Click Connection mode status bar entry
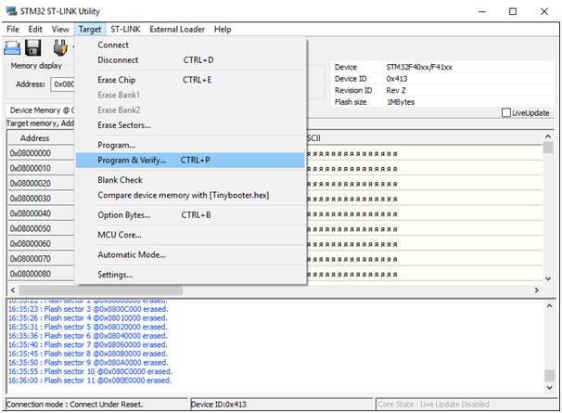Screen dimensions: 562x413 [x=96, y=405]
